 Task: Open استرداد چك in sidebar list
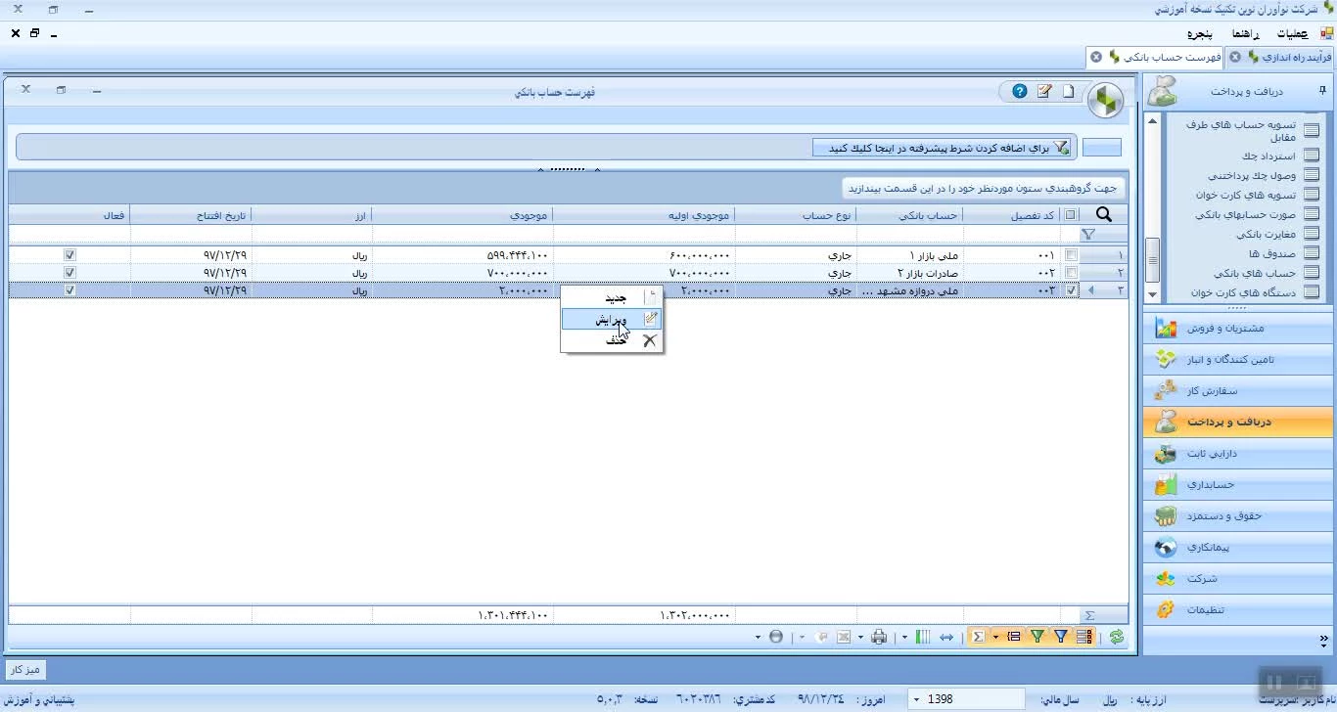(1282, 156)
